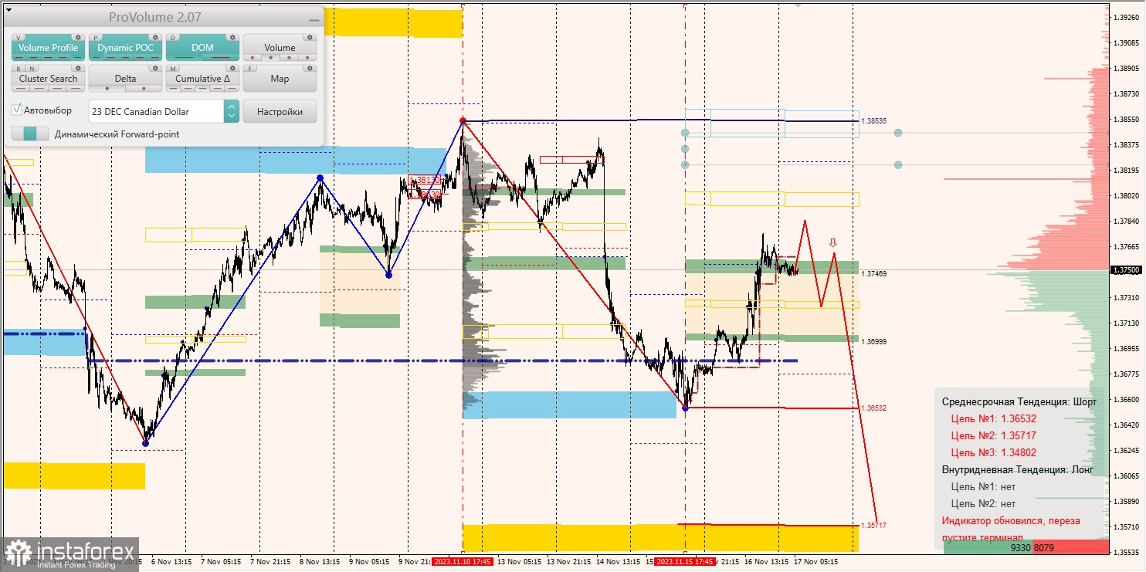This screenshot has width=1146, height=572.
Task: Click the 2023.11.15 17:45 date marker
Action: 684,562
